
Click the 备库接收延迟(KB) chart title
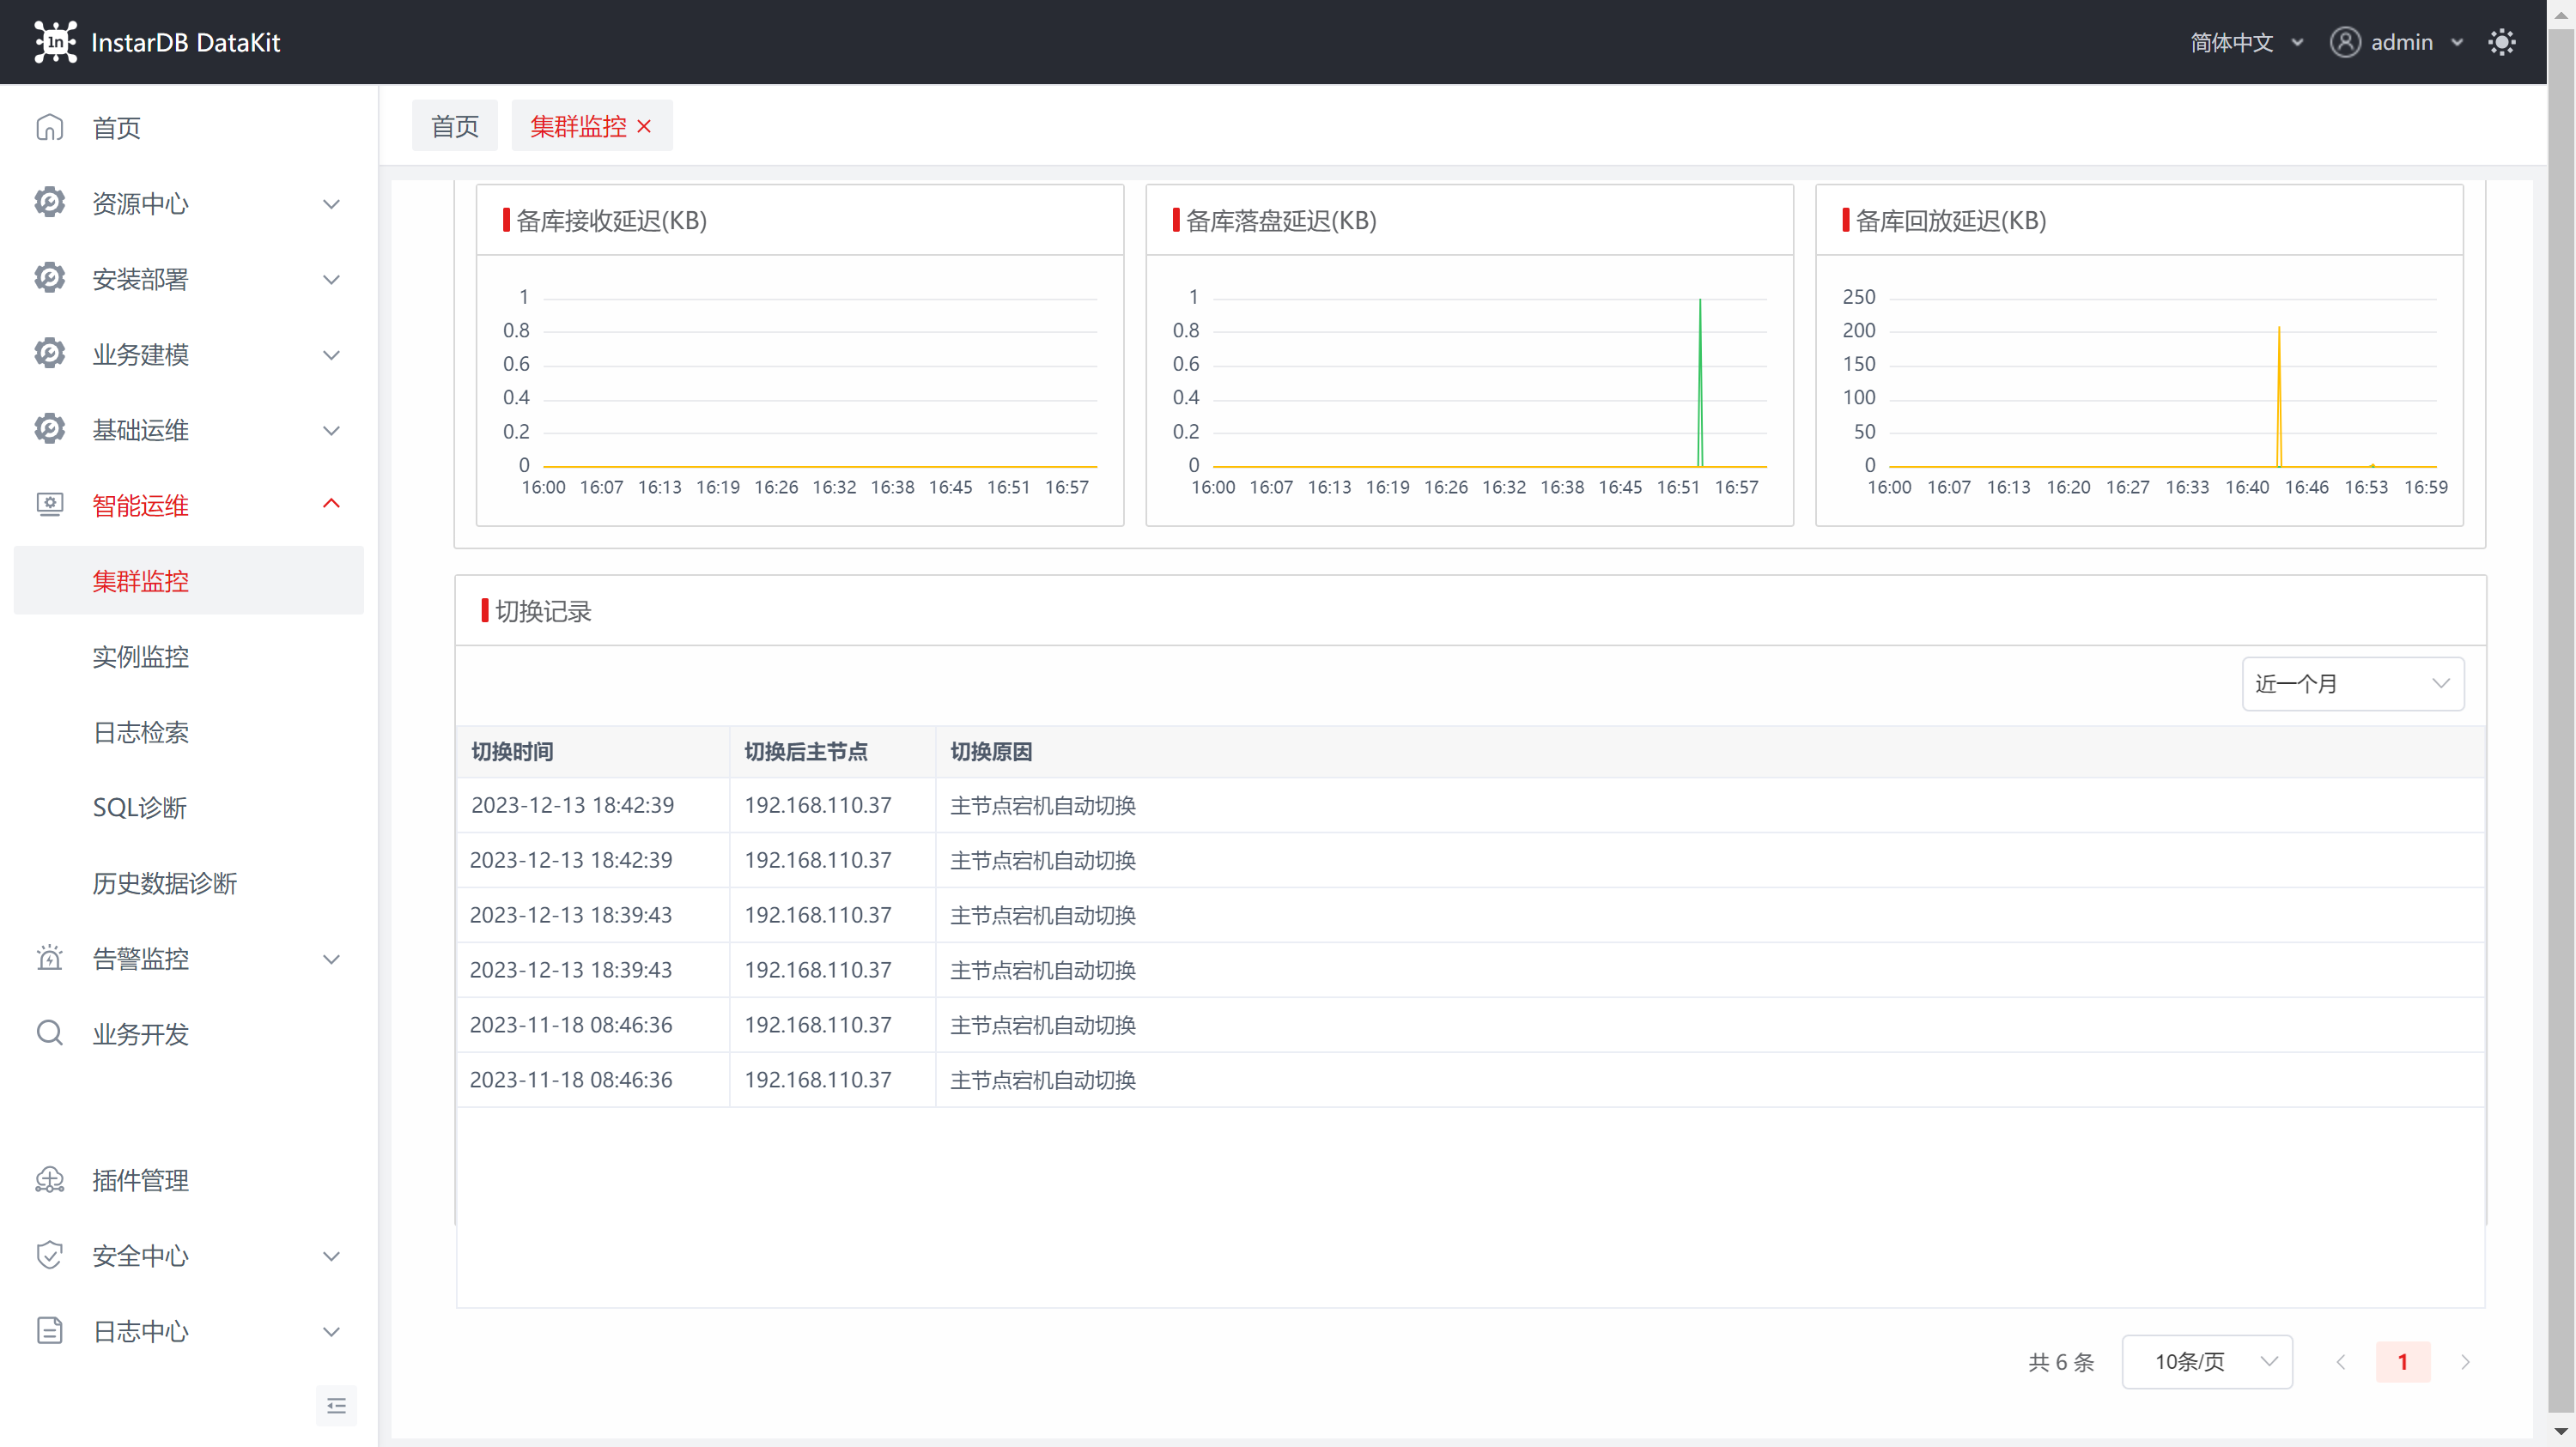point(611,220)
